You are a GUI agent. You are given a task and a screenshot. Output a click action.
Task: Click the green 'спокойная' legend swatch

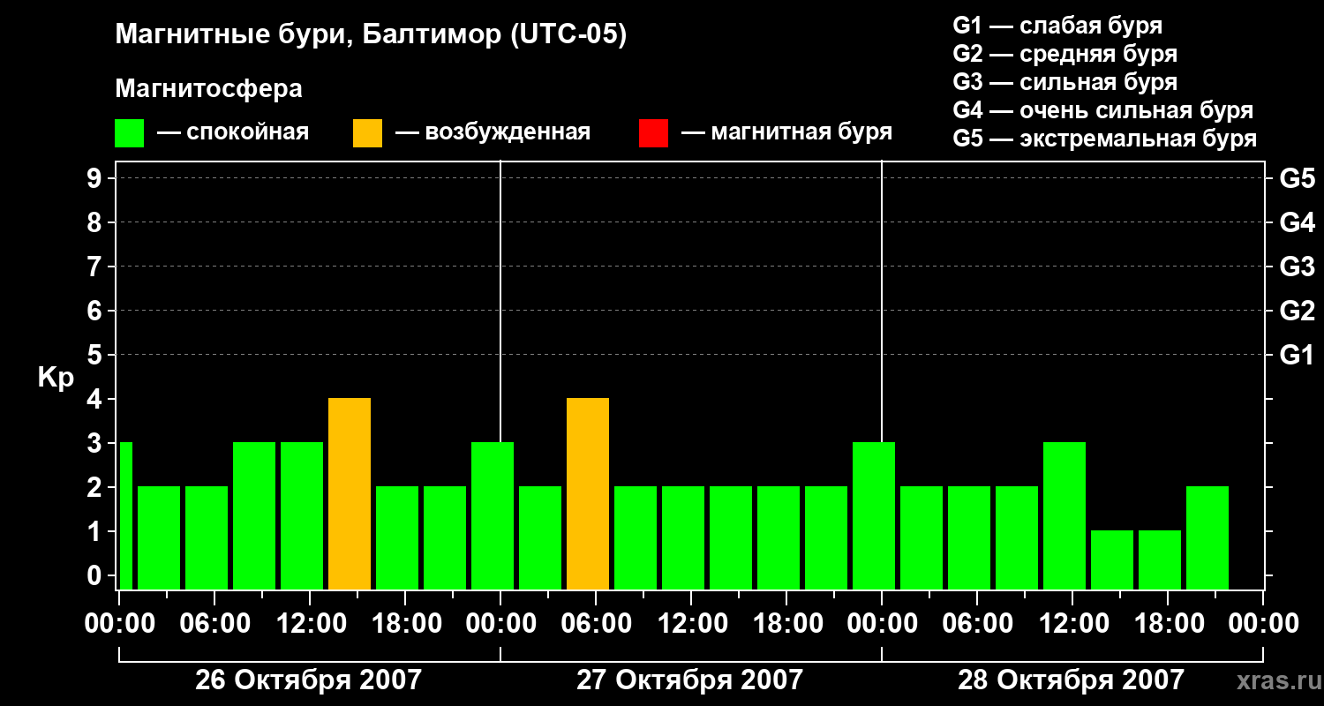click(129, 133)
